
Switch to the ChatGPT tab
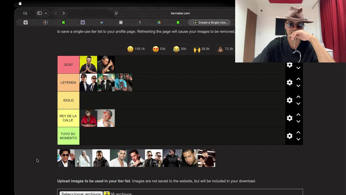click(x=26, y=22)
